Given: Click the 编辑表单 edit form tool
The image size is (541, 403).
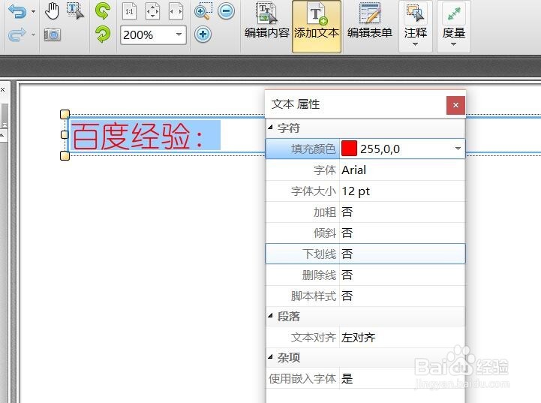Looking at the screenshot, I should click(x=369, y=21).
